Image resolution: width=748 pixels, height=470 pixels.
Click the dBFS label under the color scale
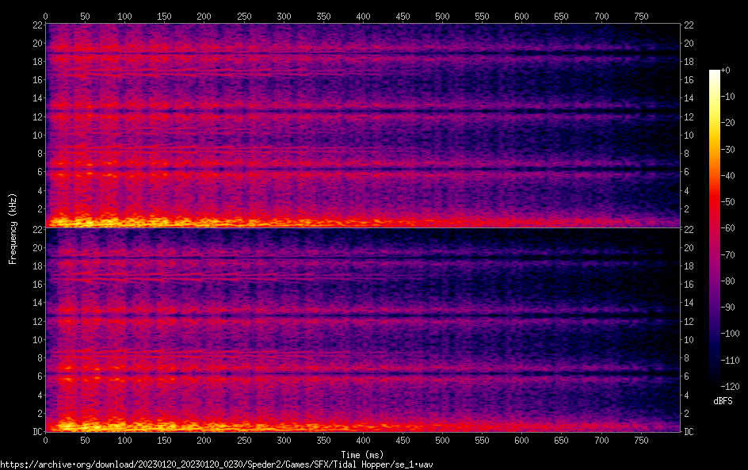722,401
